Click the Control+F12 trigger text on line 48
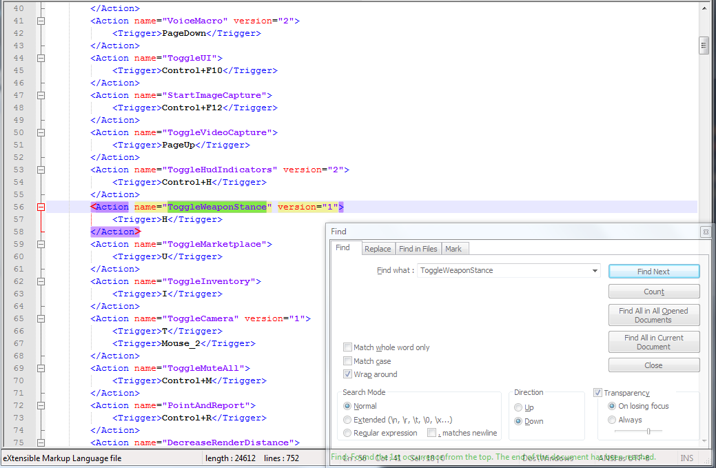 192,108
